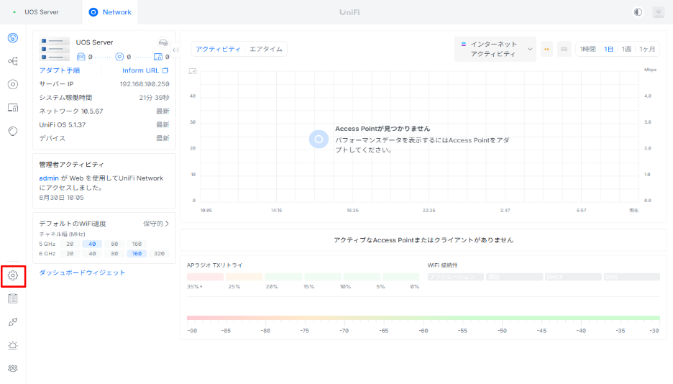Viewport: 673px width, 384px height.
Task: Open the アダプト手順 link
Action: 60,70
